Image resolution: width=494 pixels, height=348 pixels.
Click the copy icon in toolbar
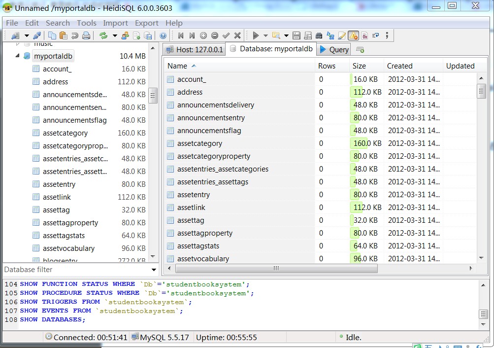point(52,35)
